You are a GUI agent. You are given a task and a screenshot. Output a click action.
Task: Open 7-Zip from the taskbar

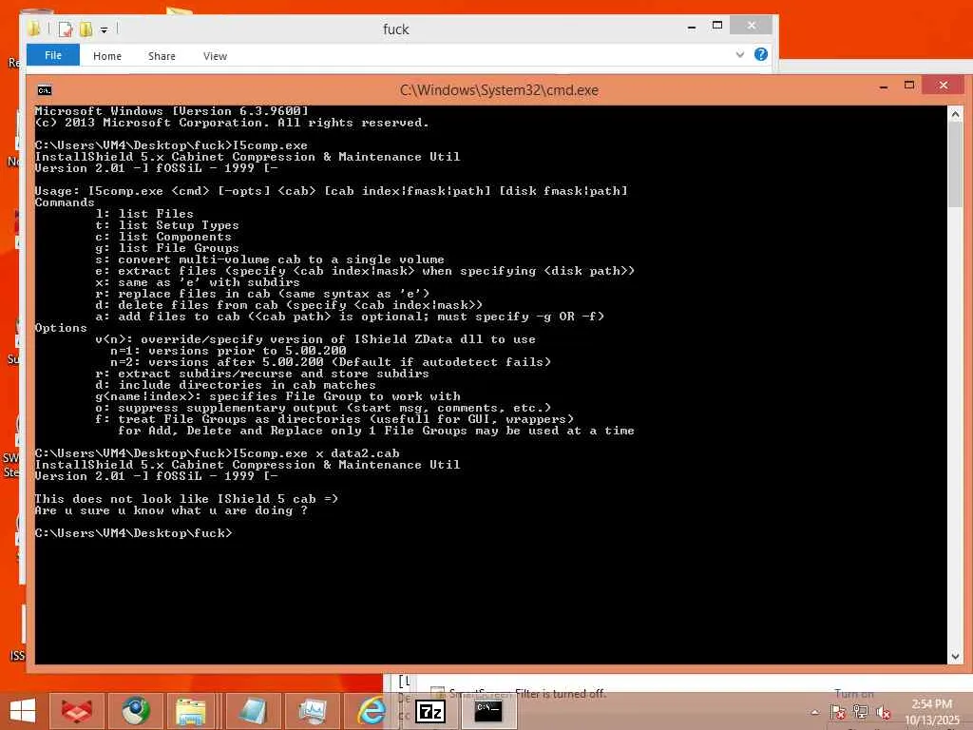pos(430,711)
